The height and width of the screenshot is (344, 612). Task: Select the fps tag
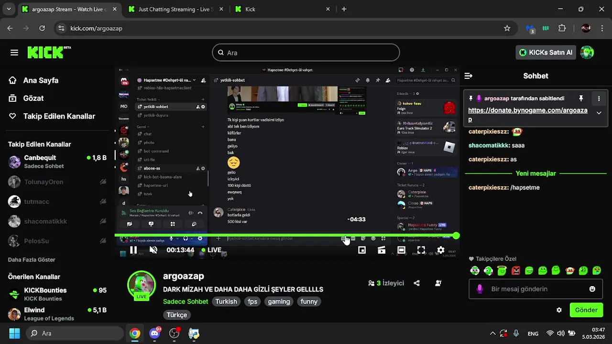(x=252, y=301)
